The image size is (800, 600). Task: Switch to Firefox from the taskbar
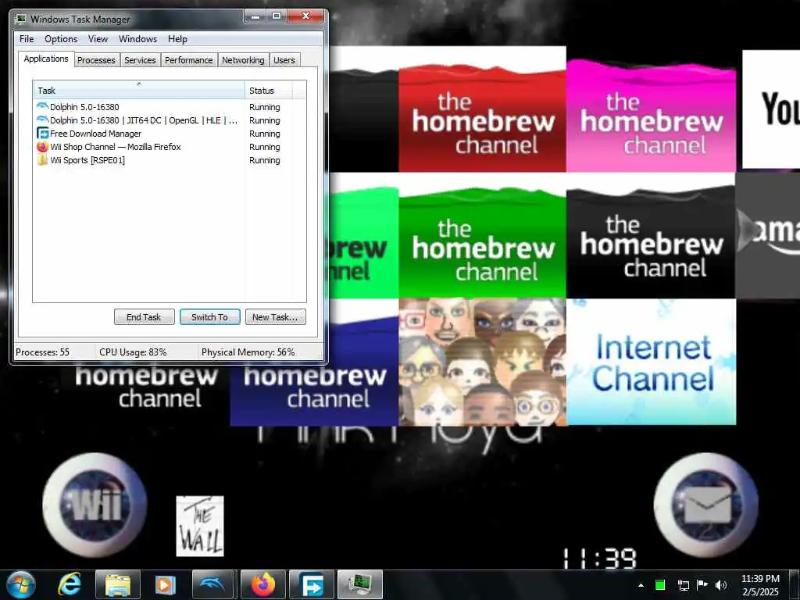click(x=262, y=584)
